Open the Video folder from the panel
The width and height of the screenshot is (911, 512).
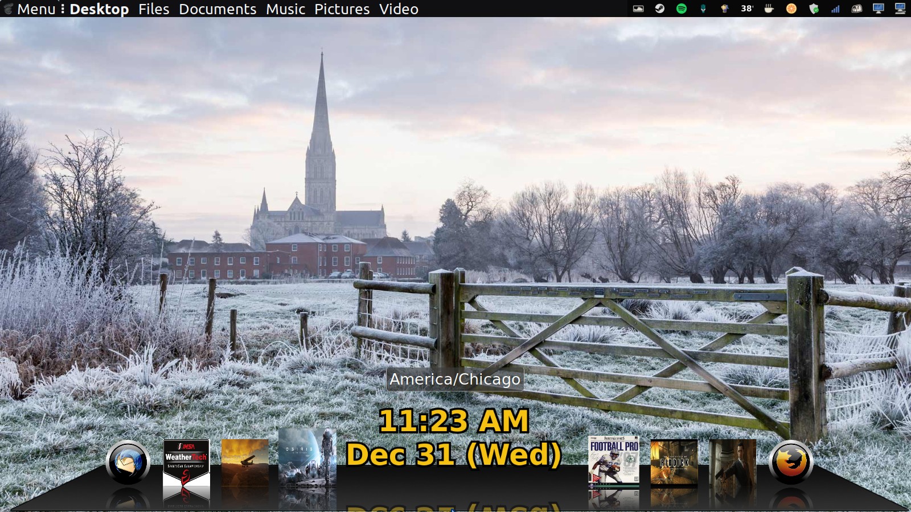[x=399, y=9]
